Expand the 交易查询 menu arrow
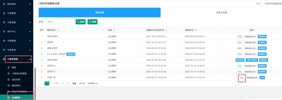This screenshot has width=282, height=100. click(30, 50)
